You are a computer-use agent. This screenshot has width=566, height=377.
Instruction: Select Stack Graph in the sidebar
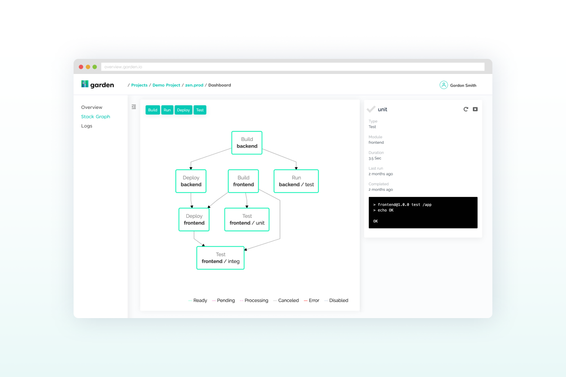point(96,116)
